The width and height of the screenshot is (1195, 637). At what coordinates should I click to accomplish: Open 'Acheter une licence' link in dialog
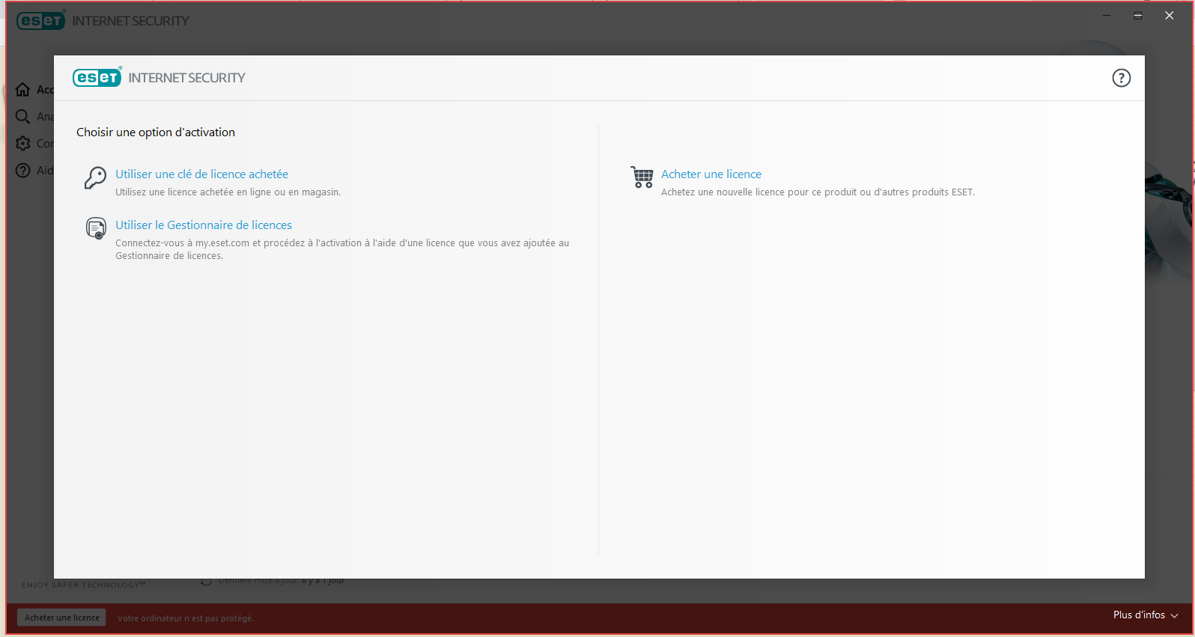pos(711,174)
